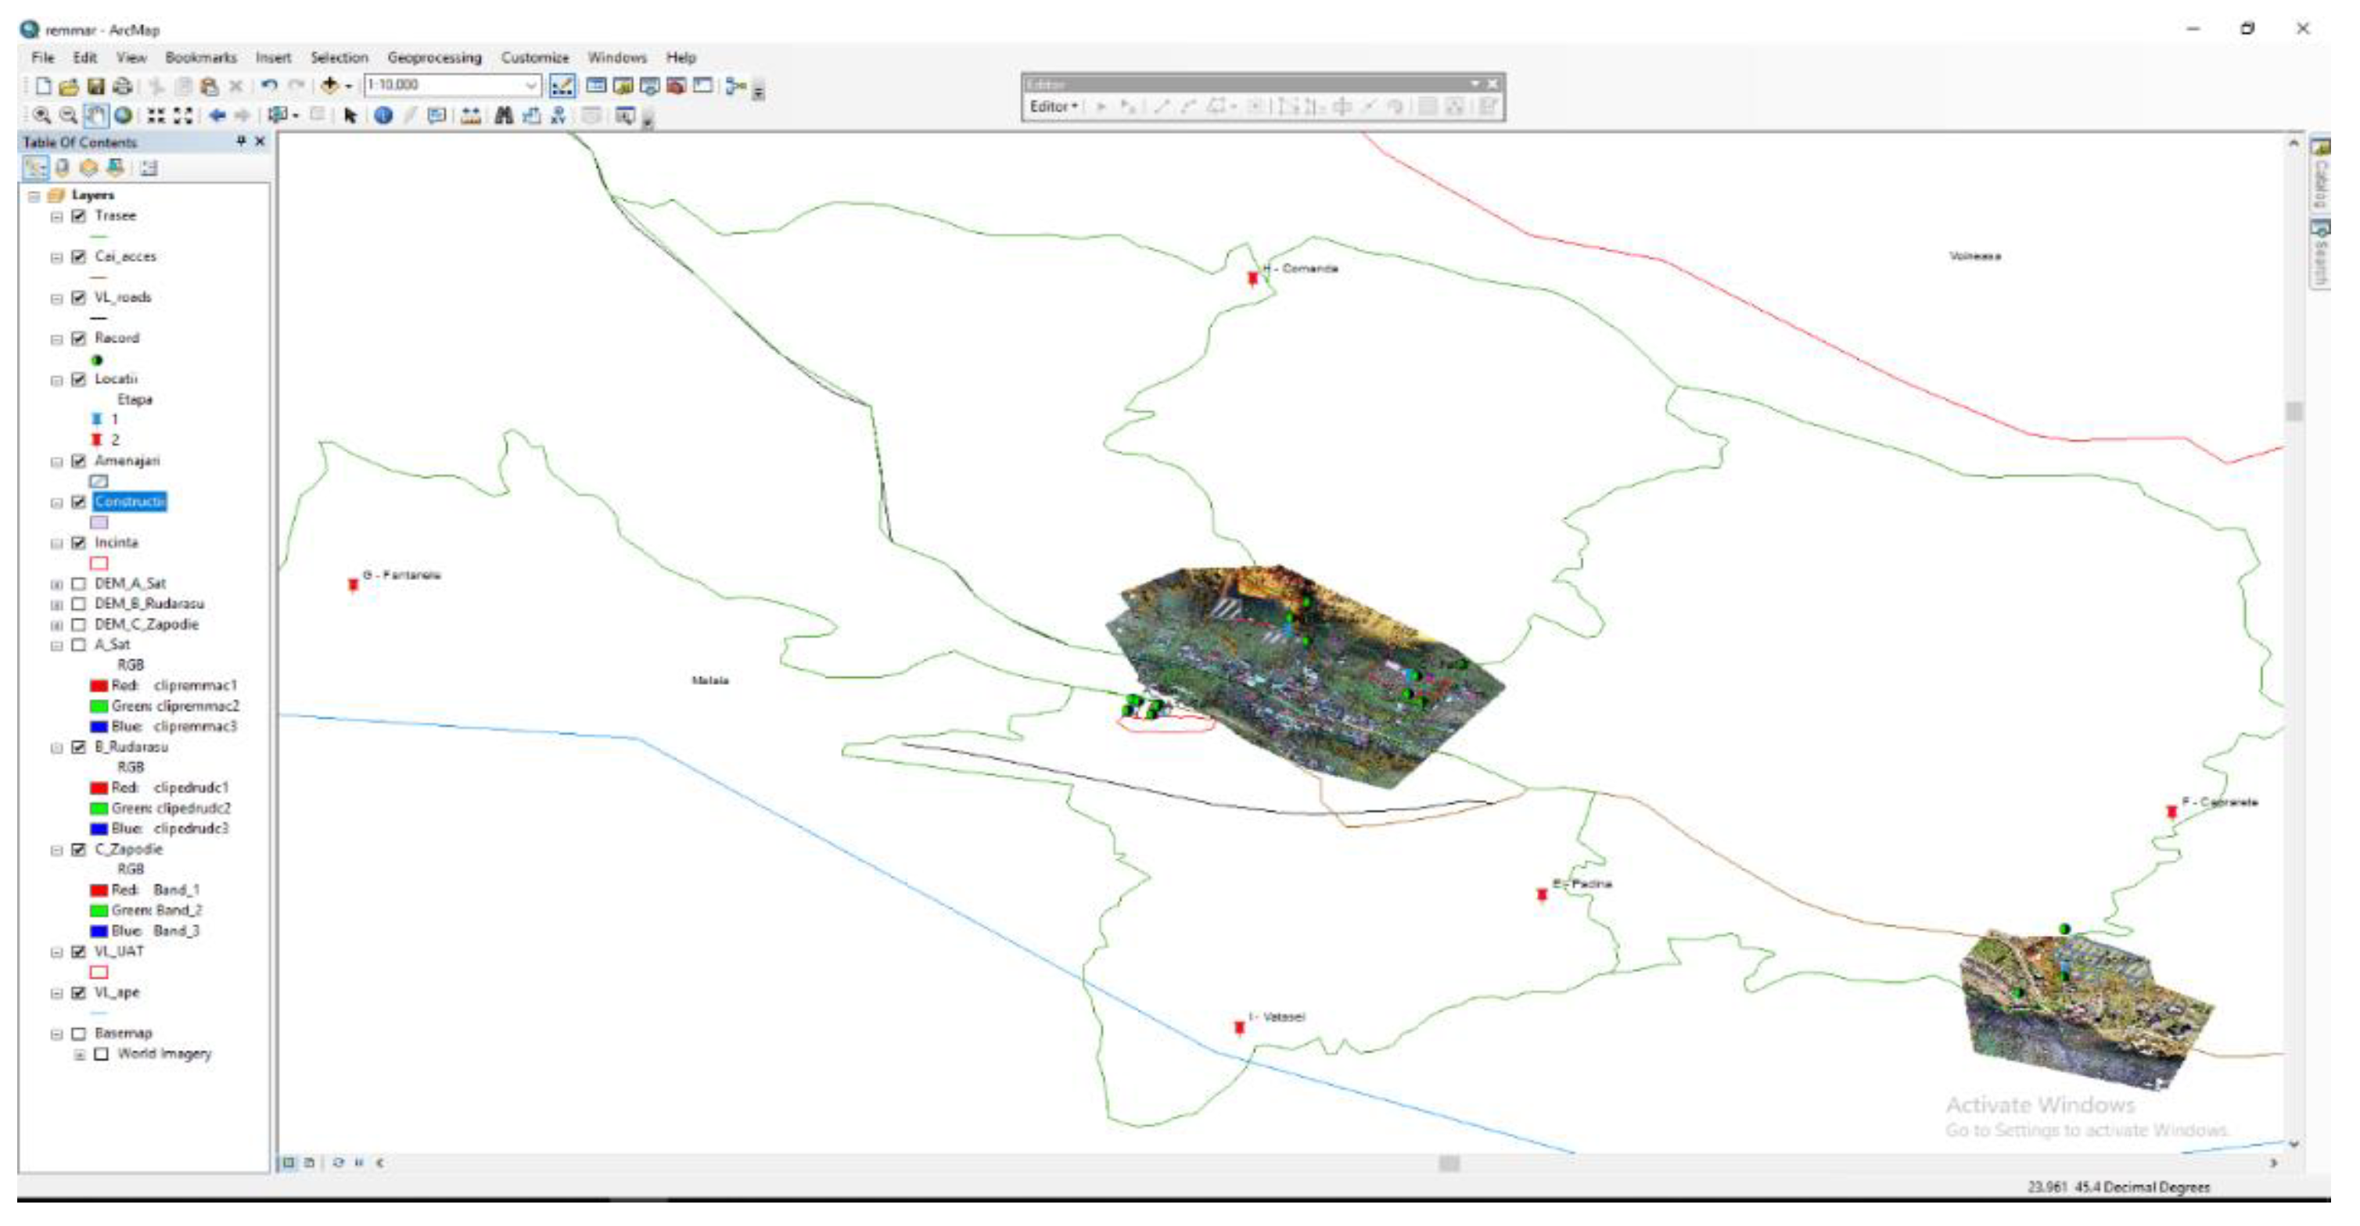
Task: Turn on World Imagery basemap checkbox
Action: pyautogui.click(x=102, y=1055)
